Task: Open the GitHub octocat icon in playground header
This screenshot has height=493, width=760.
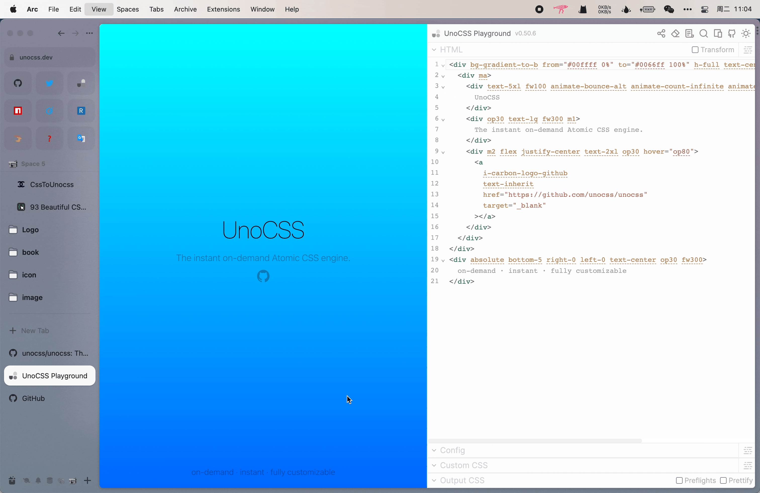Action: (x=732, y=34)
